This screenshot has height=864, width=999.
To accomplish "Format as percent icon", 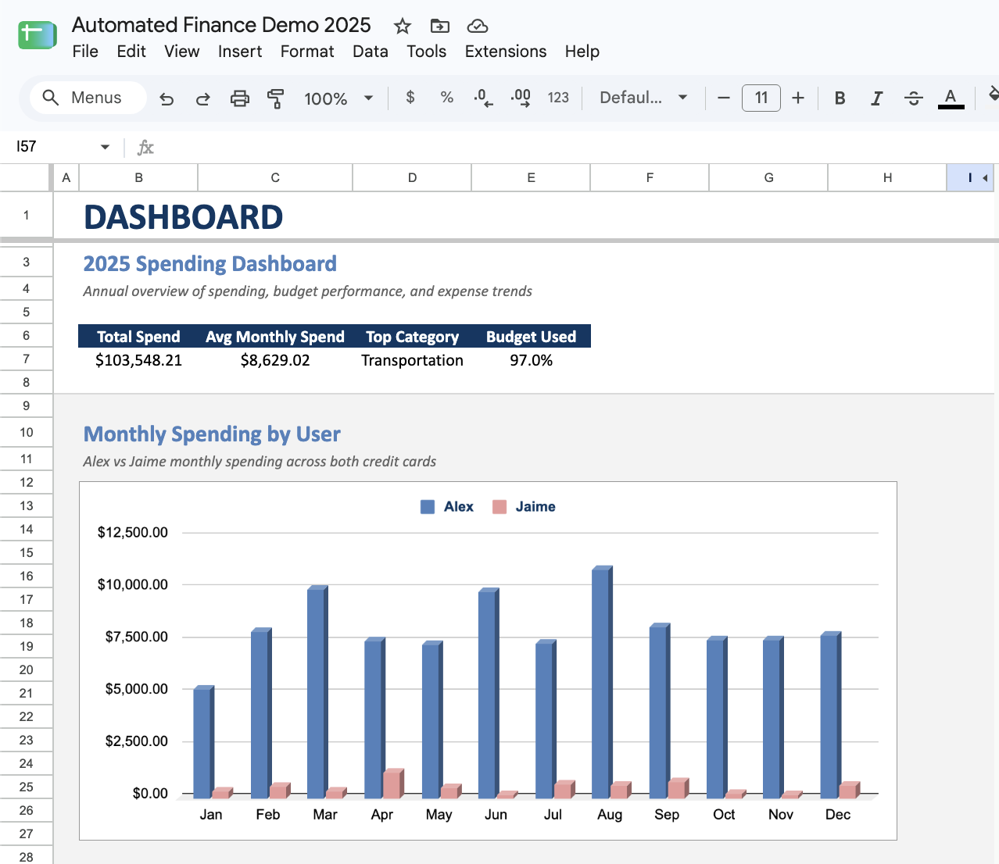I will [447, 98].
